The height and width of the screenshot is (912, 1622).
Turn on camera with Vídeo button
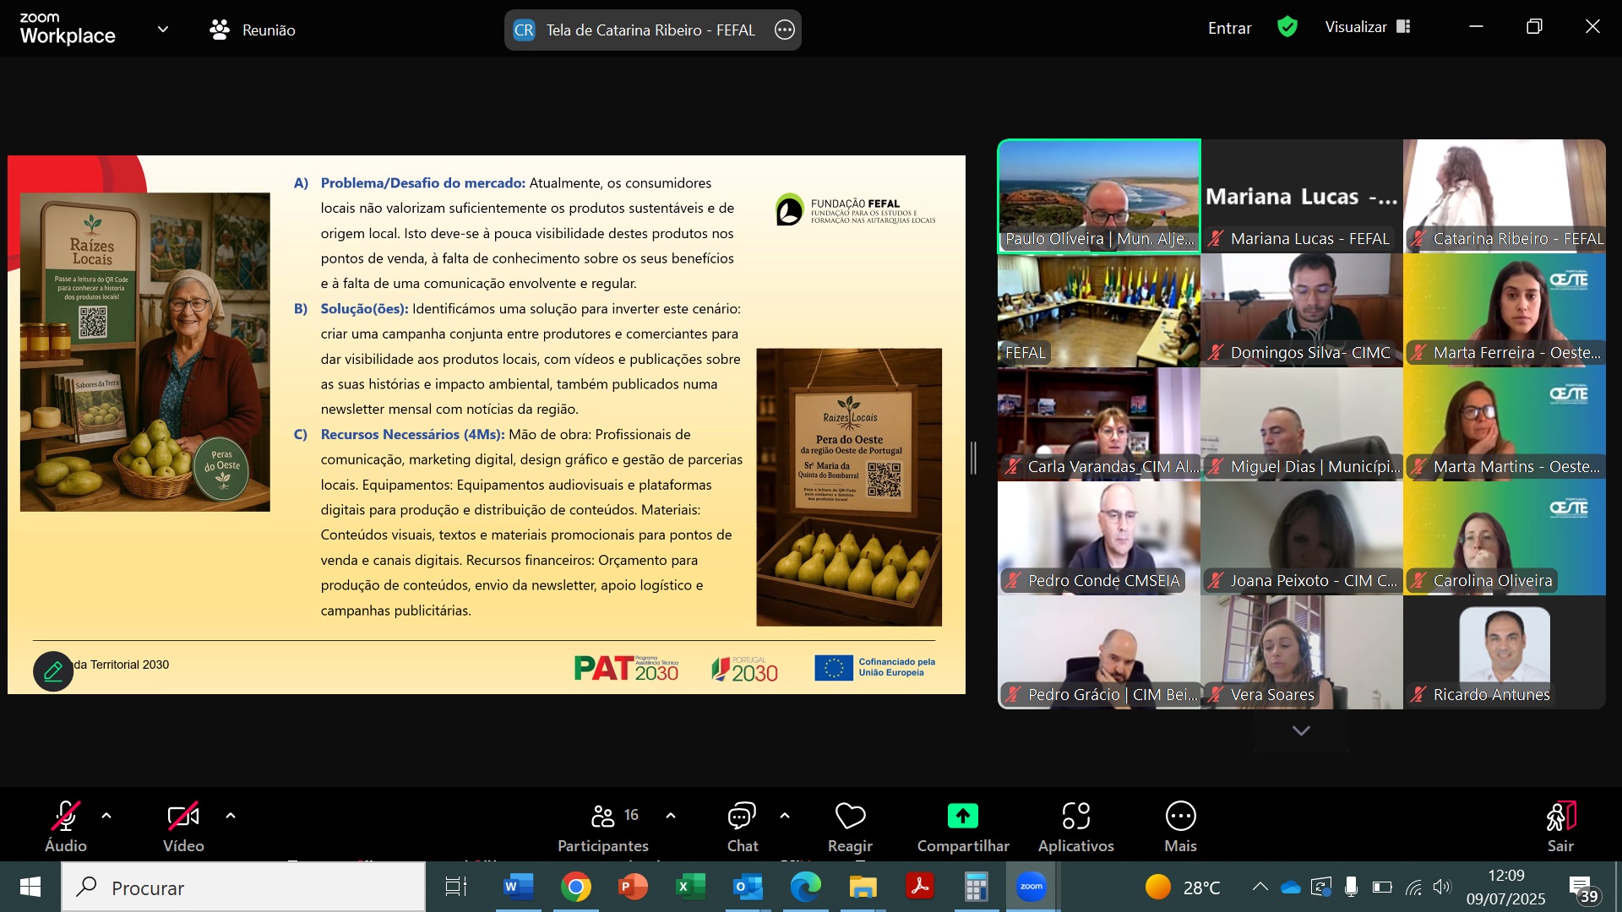click(x=183, y=826)
